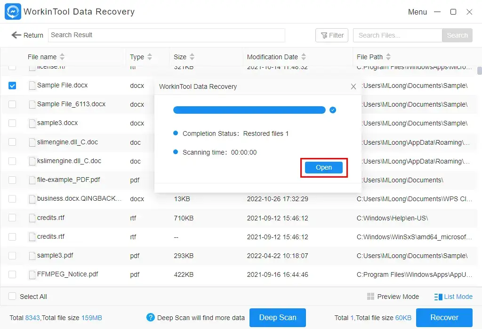Click the Return label text
Image resolution: width=482 pixels, height=329 pixels.
point(33,35)
